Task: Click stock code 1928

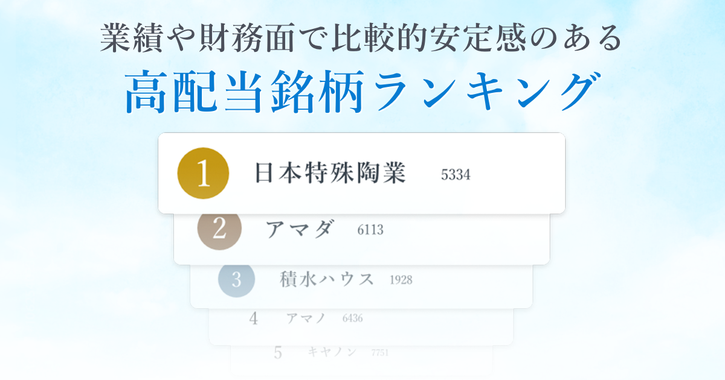Action: coord(401,280)
